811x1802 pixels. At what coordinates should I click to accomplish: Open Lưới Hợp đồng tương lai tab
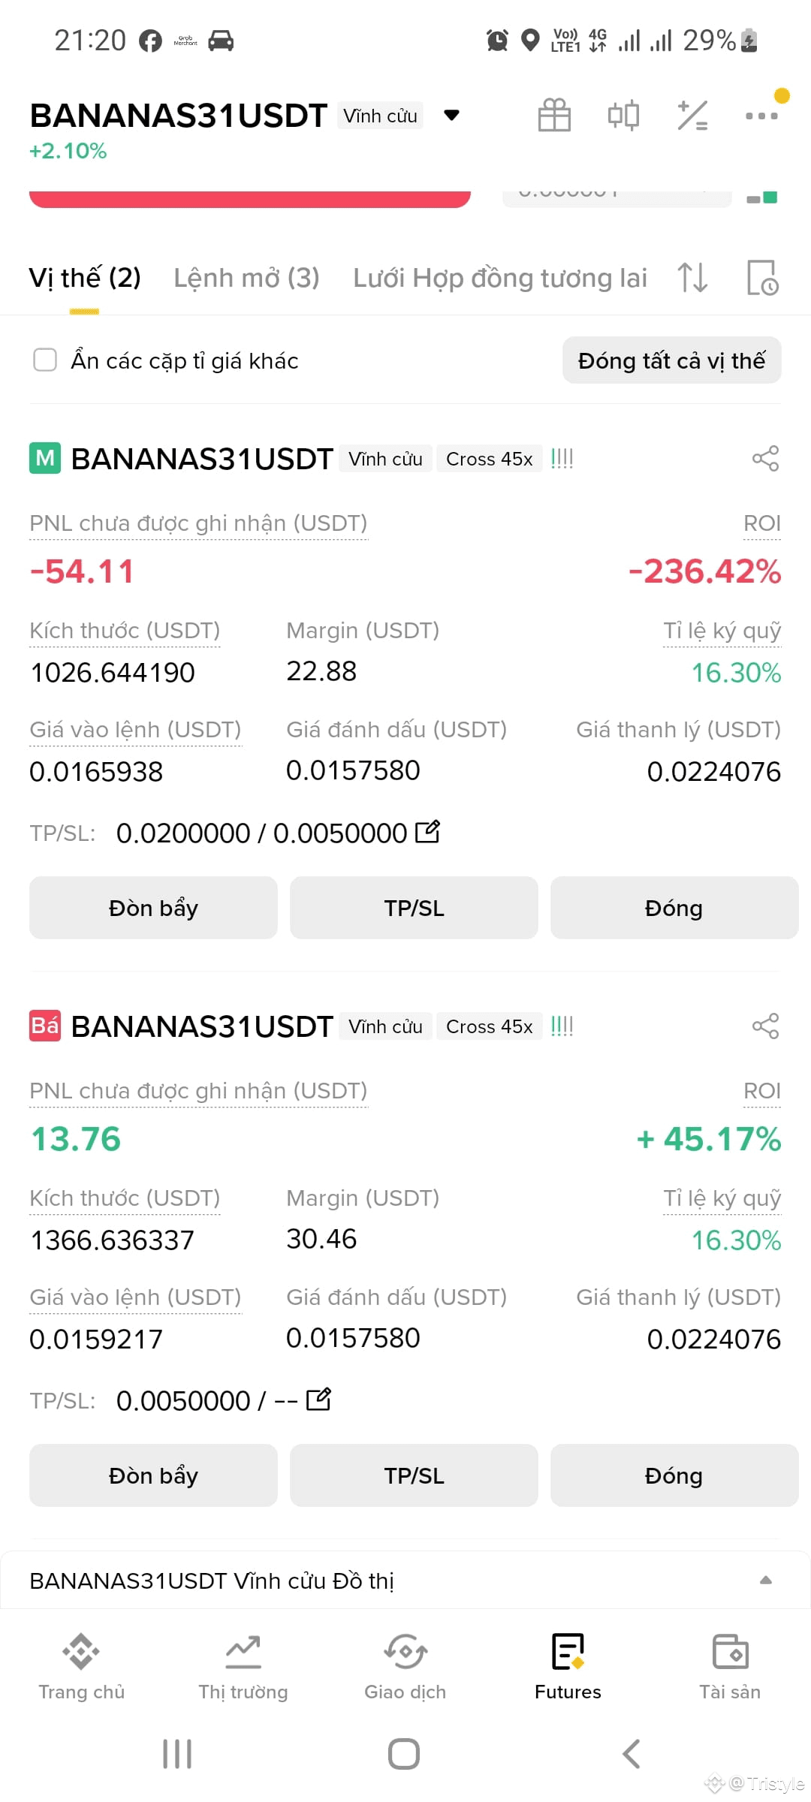pos(500,278)
